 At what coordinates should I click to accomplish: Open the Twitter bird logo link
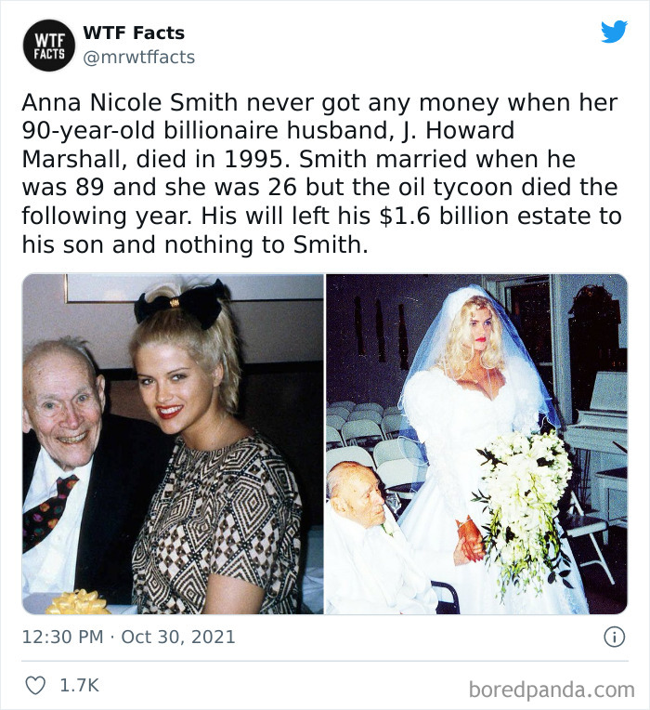tap(614, 32)
